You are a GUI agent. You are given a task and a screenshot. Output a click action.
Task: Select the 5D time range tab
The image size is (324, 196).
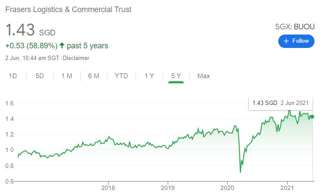click(40, 76)
